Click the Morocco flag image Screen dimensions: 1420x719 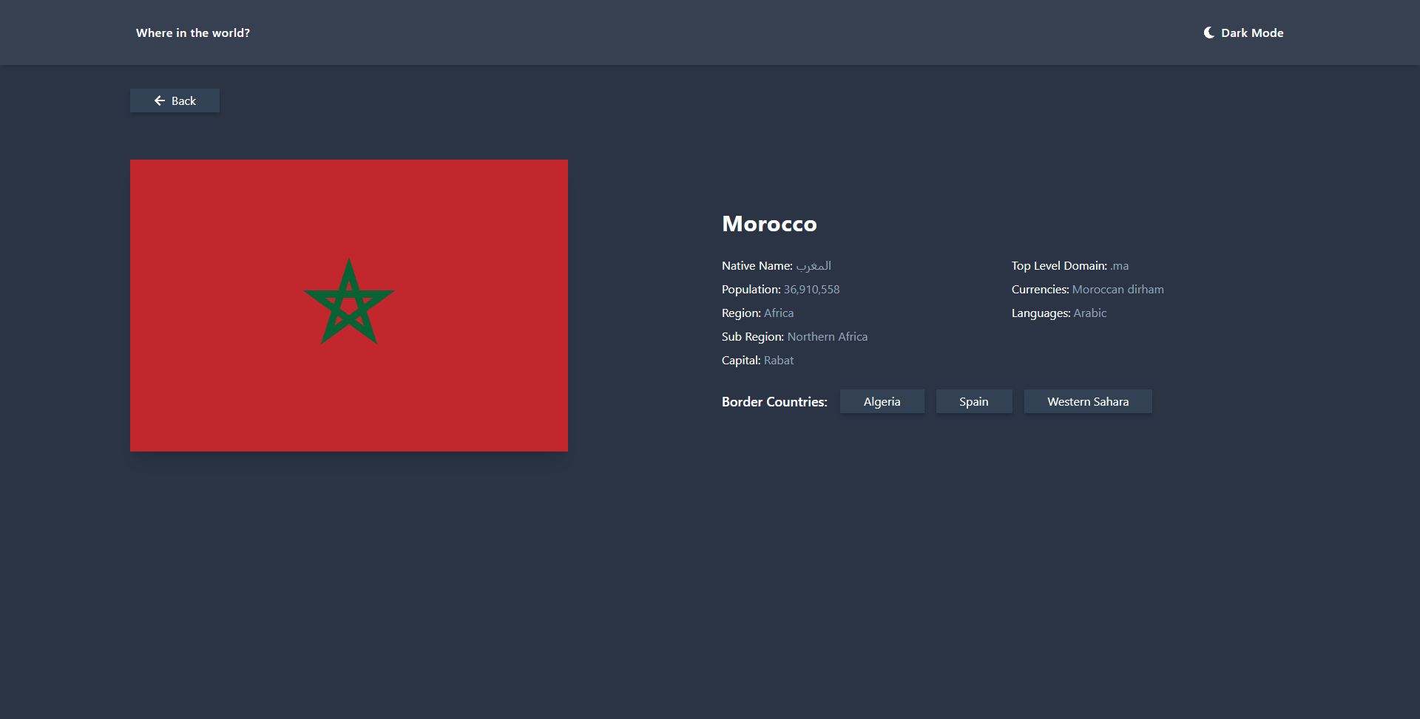click(x=348, y=304)
